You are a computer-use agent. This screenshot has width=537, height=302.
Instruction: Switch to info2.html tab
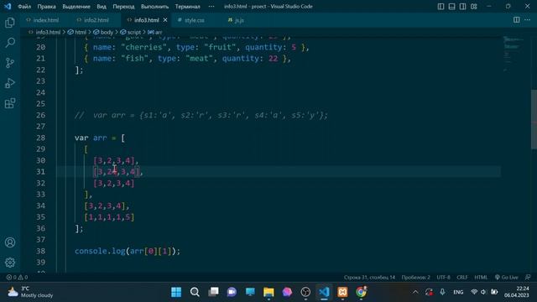pyautogui.click(x=96, y=20)
